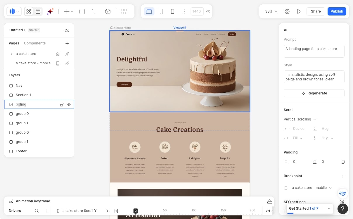Viewport: 353px width, 219px height.
Task: Open the VH unit dropdown in the timeline
Action: (x=268, y=211)
